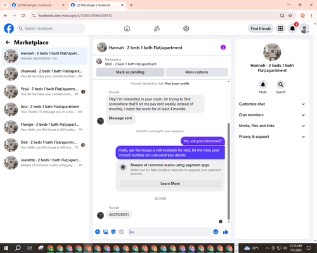Image resolution: width=317 pixels, height=253 pixels.
Task: Search in conversation via magnifier icon
Action: (281, 85)
